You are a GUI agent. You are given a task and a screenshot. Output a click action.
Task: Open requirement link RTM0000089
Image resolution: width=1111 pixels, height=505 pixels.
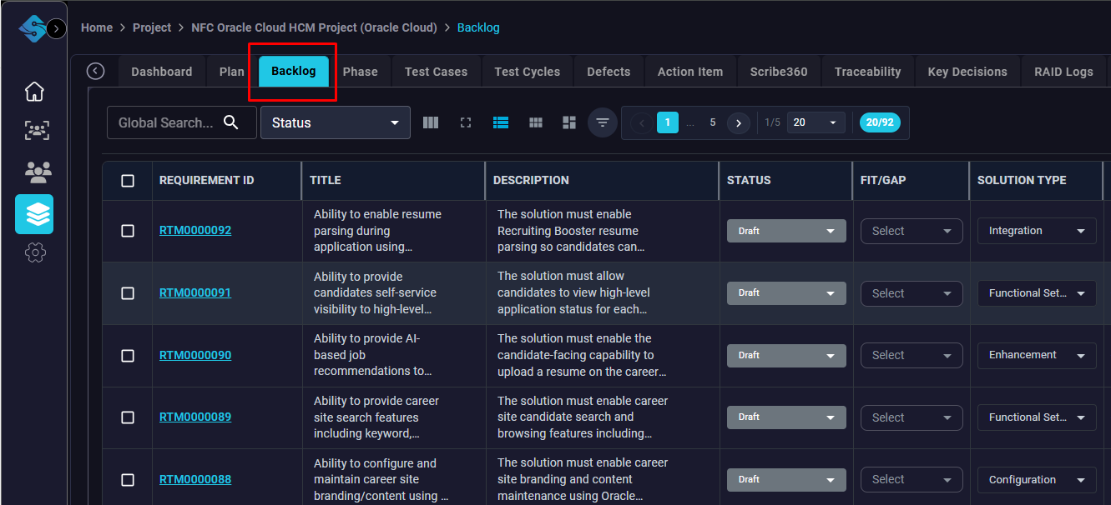[x=195, y=417]
